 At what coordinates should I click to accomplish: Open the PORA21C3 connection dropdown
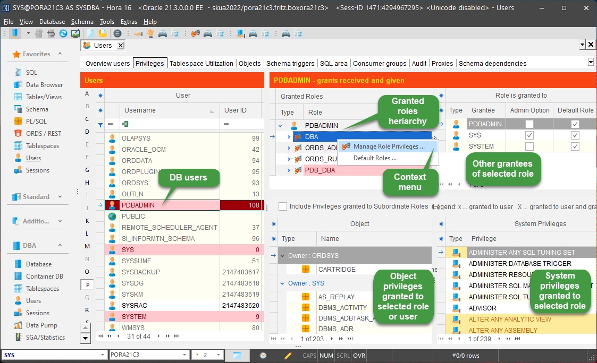coord(184,355)
